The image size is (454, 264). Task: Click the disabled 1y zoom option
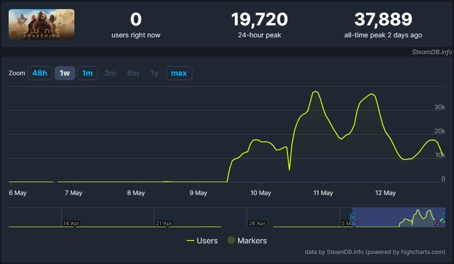[155, 73]
